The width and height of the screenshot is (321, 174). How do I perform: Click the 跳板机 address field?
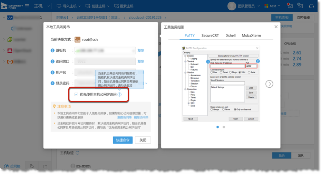click(x=105, y=50)
